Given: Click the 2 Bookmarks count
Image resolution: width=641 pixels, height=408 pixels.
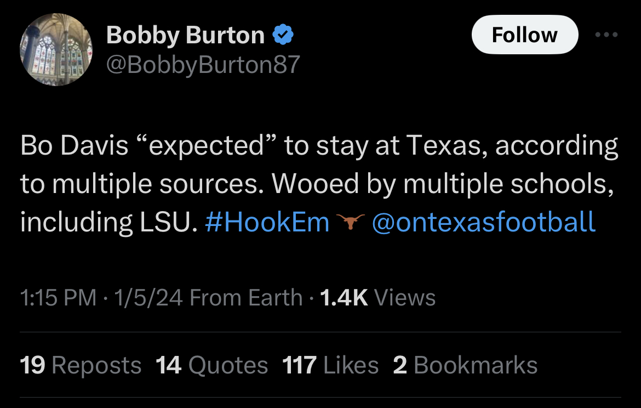Looking at the screenshot, I should pyautogui.click(x=465, y=365).
